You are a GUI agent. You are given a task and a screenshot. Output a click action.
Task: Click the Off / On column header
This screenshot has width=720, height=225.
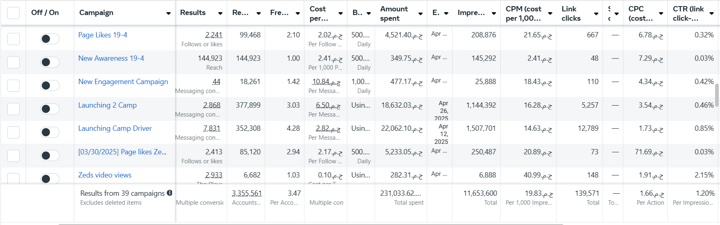(45, 13)
